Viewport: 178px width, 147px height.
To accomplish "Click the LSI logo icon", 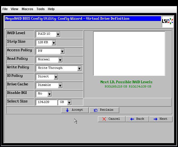I will [168, 21].
